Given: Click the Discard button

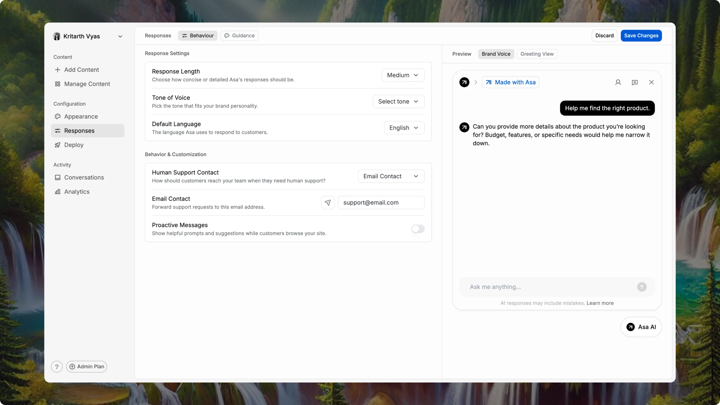Looking at the screenshot, I should pos(604,35).
